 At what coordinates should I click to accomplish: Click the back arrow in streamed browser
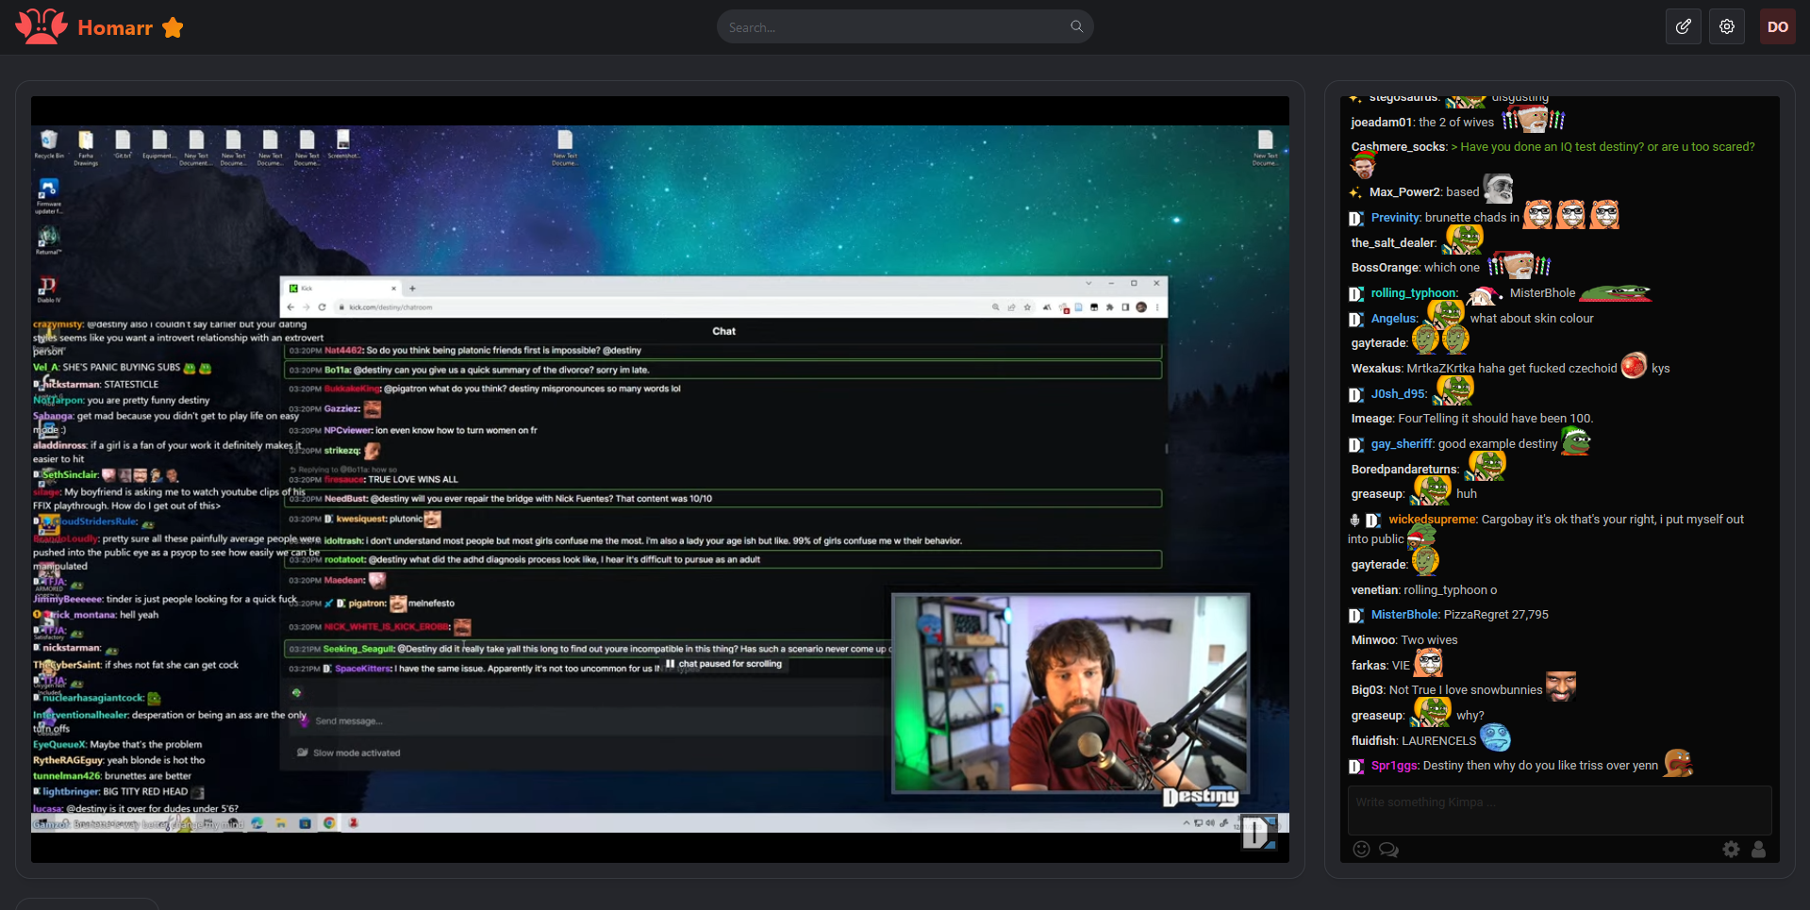291,307
